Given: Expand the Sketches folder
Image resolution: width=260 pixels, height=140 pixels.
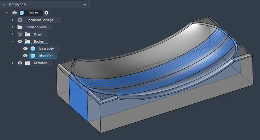Looking at the screenshot, I should click(12, 63).
